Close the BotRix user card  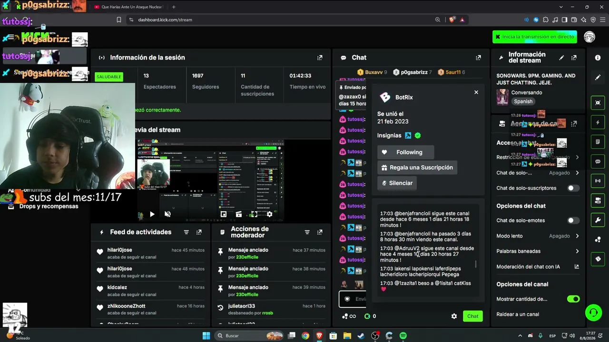point(476,93)
